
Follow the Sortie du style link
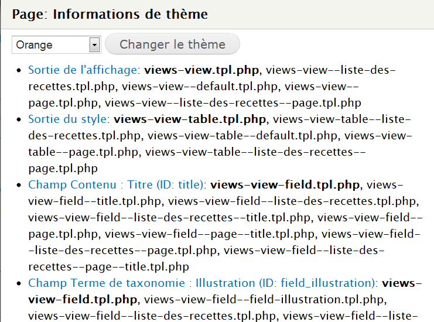click(69, 119)
